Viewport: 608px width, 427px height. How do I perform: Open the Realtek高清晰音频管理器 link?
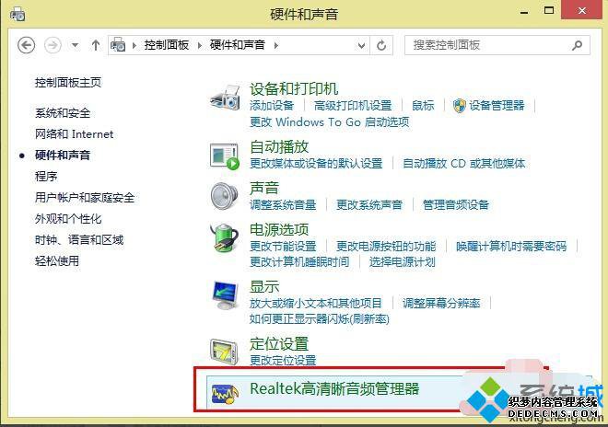[x=334, y=388]
